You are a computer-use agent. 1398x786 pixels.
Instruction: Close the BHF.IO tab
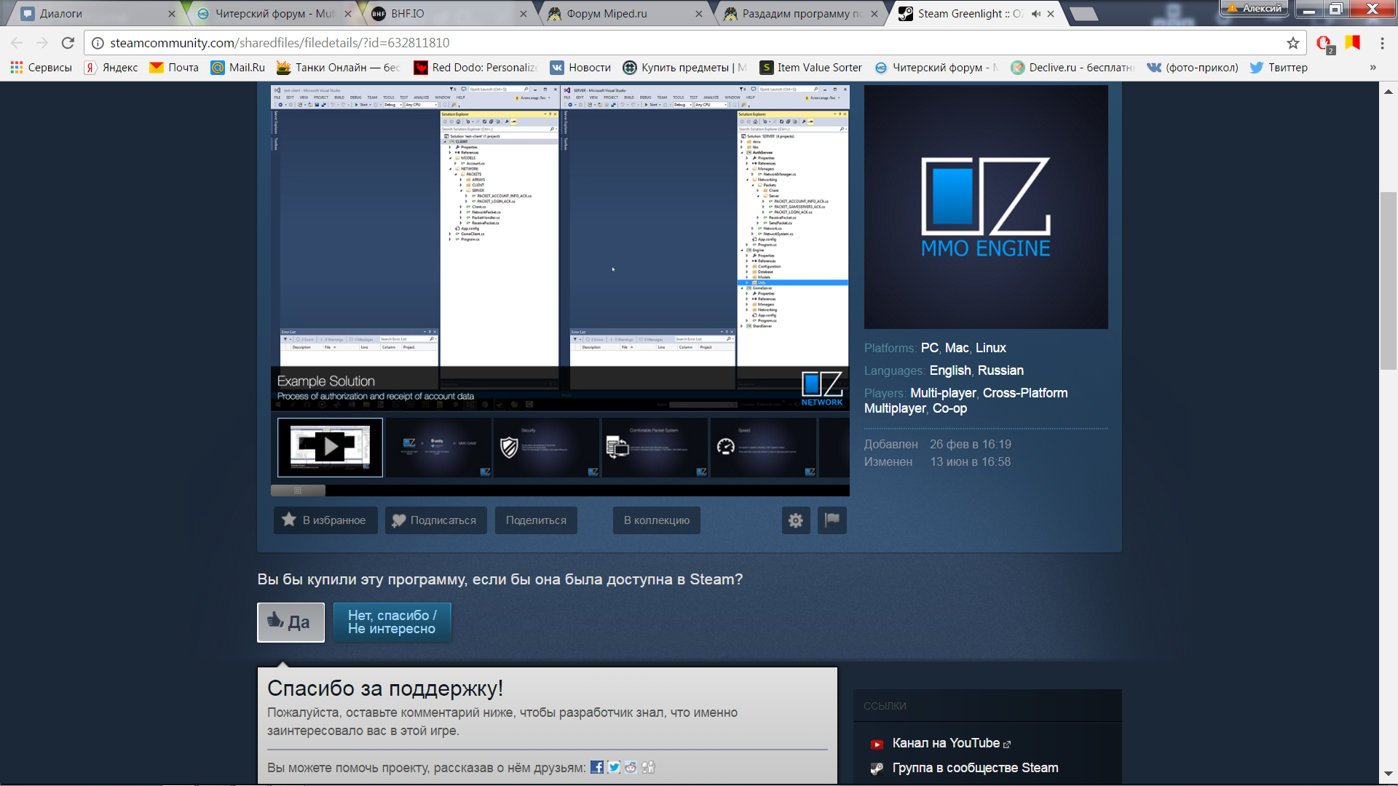pos(524,14)
